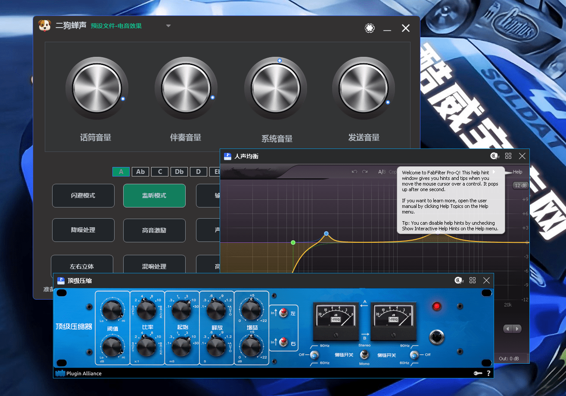Adjust the lower 比率 ratio knob

(147, 346)
